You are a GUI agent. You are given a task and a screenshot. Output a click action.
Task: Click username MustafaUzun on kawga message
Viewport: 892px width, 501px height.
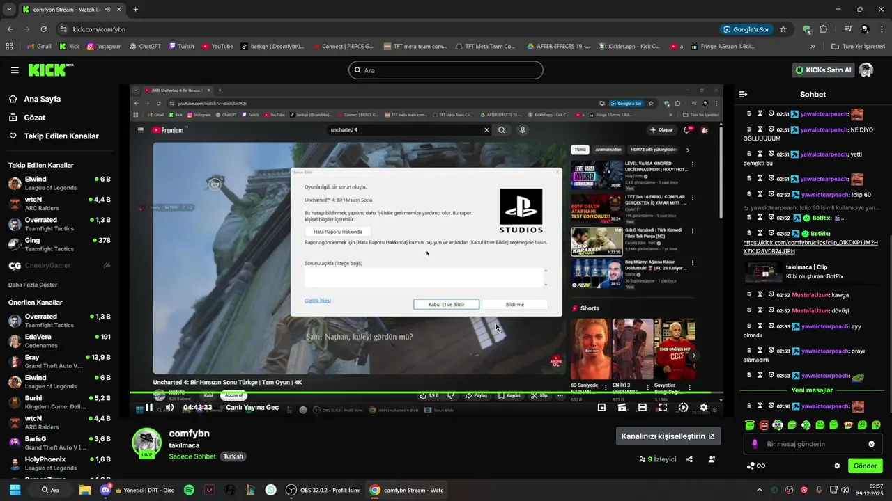(x=810, y=294)
